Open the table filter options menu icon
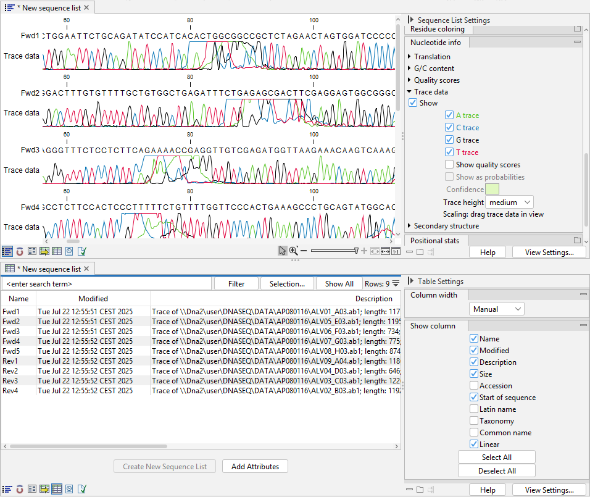Screen dimensions: 590x497 (396, 284)
